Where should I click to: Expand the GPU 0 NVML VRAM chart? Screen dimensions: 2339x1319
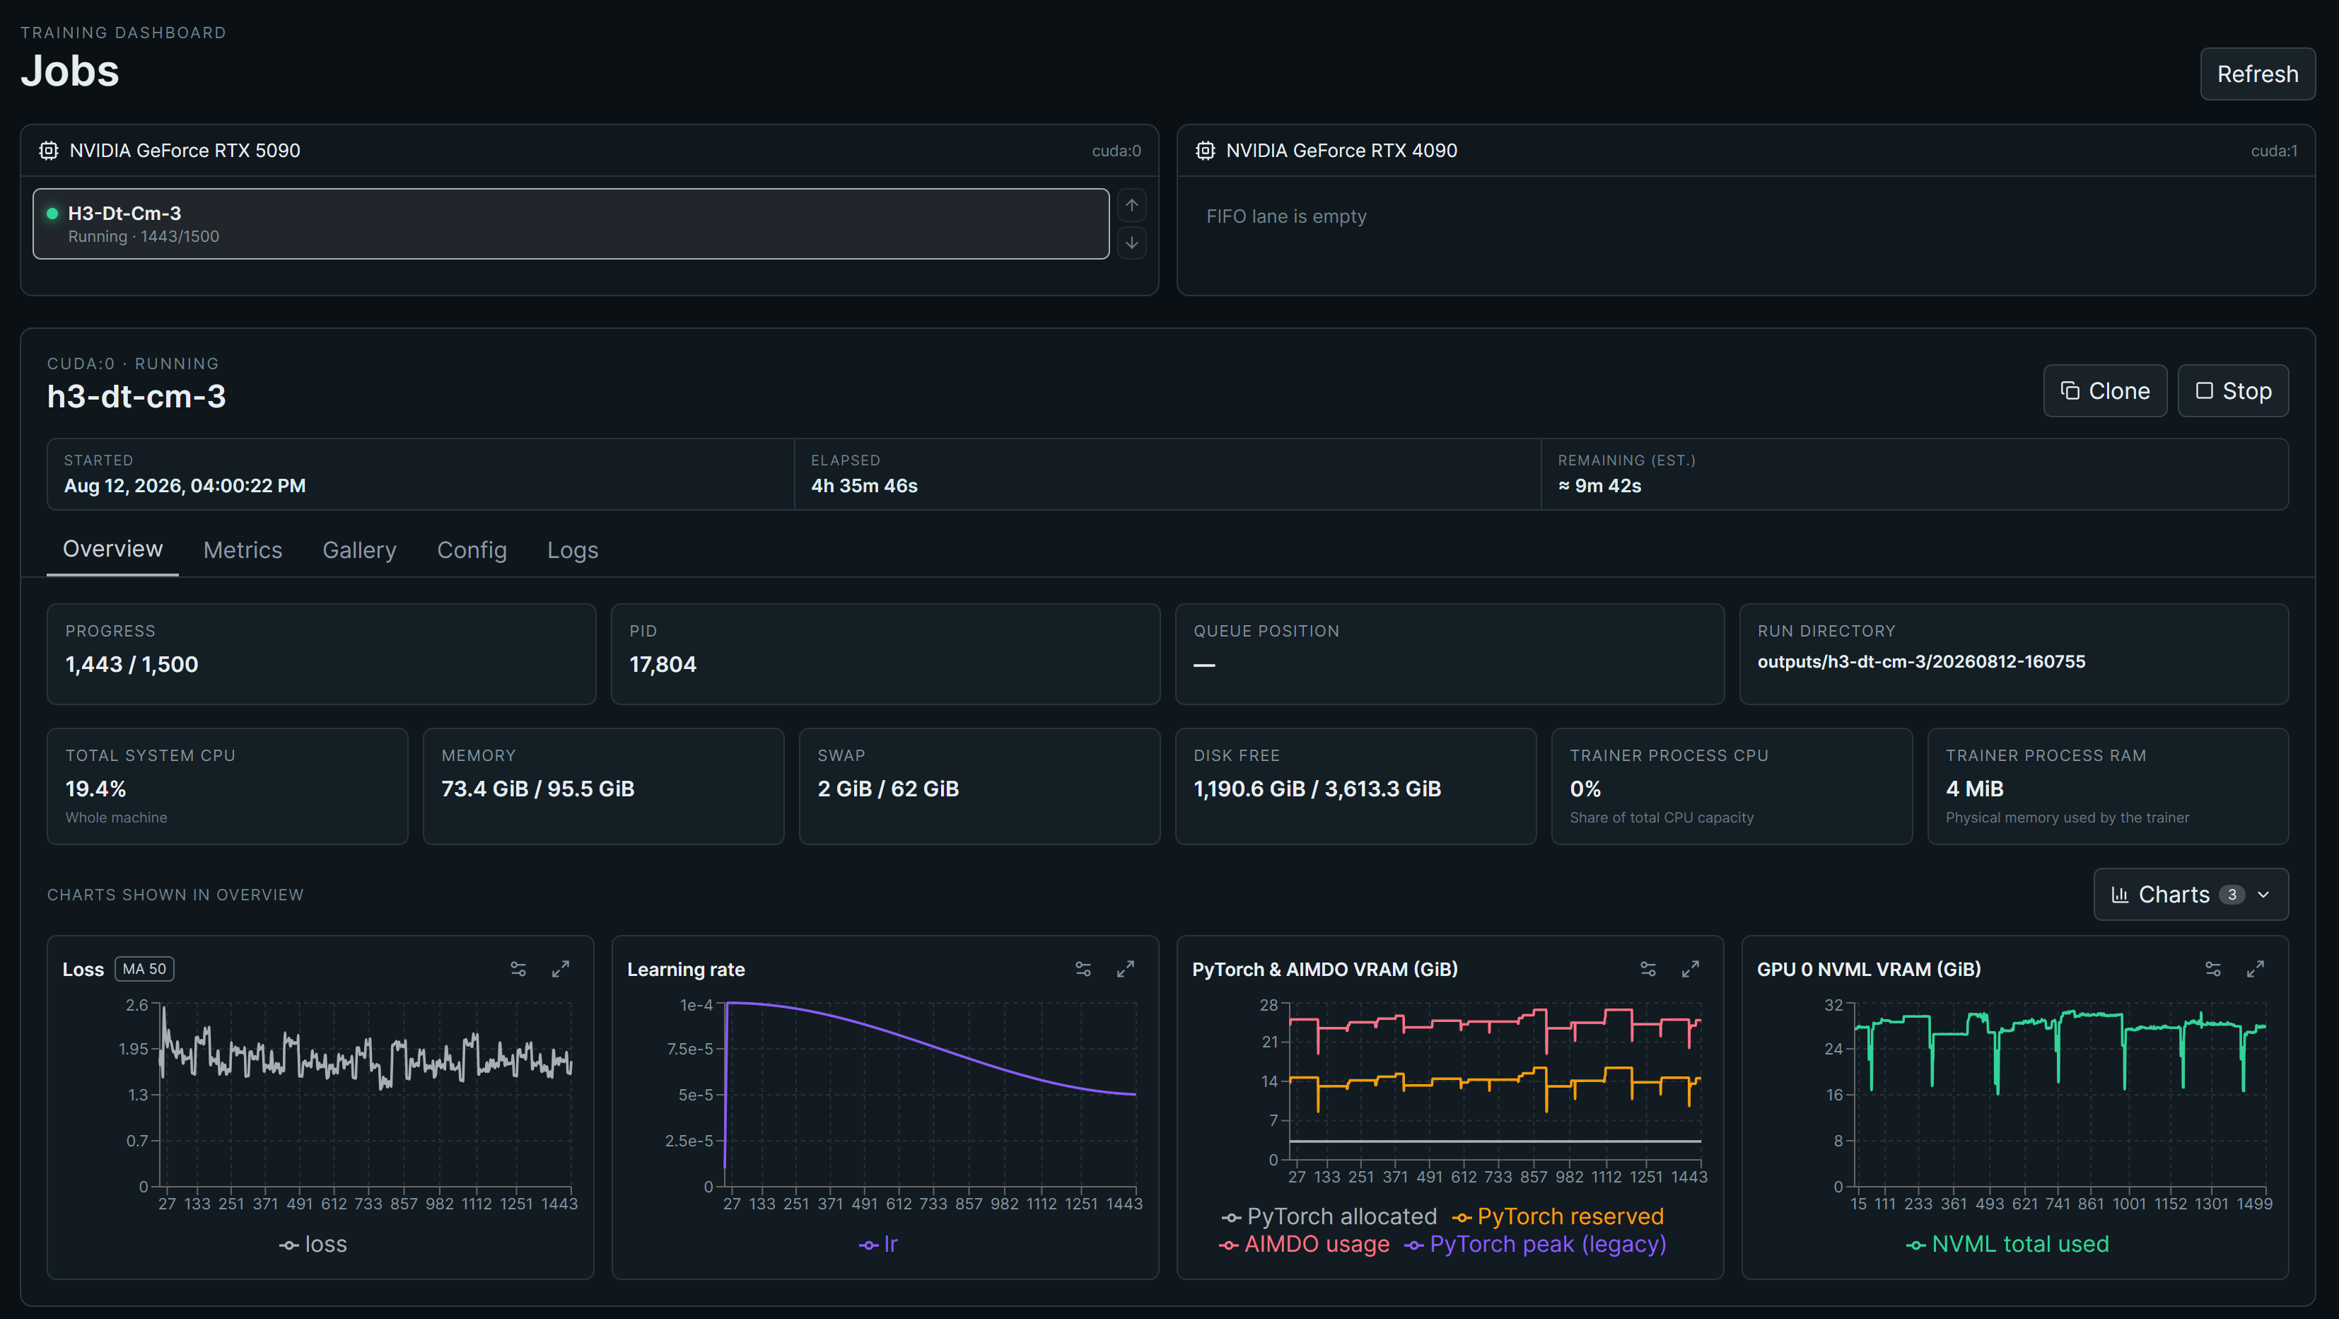point(2256,969)
